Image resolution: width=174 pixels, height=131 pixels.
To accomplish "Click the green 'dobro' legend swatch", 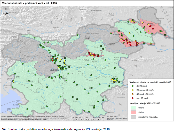I will 134,107.
